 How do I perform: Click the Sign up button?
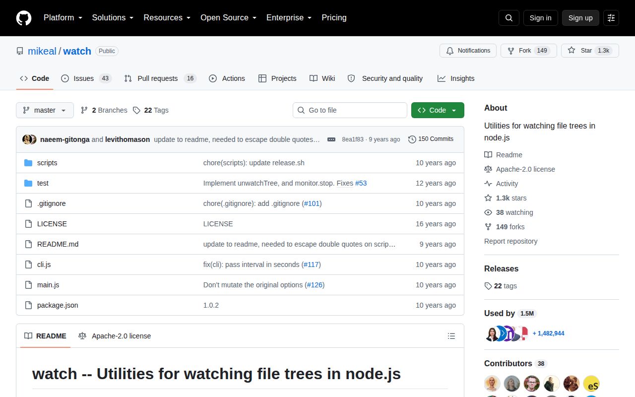(580, 18)
